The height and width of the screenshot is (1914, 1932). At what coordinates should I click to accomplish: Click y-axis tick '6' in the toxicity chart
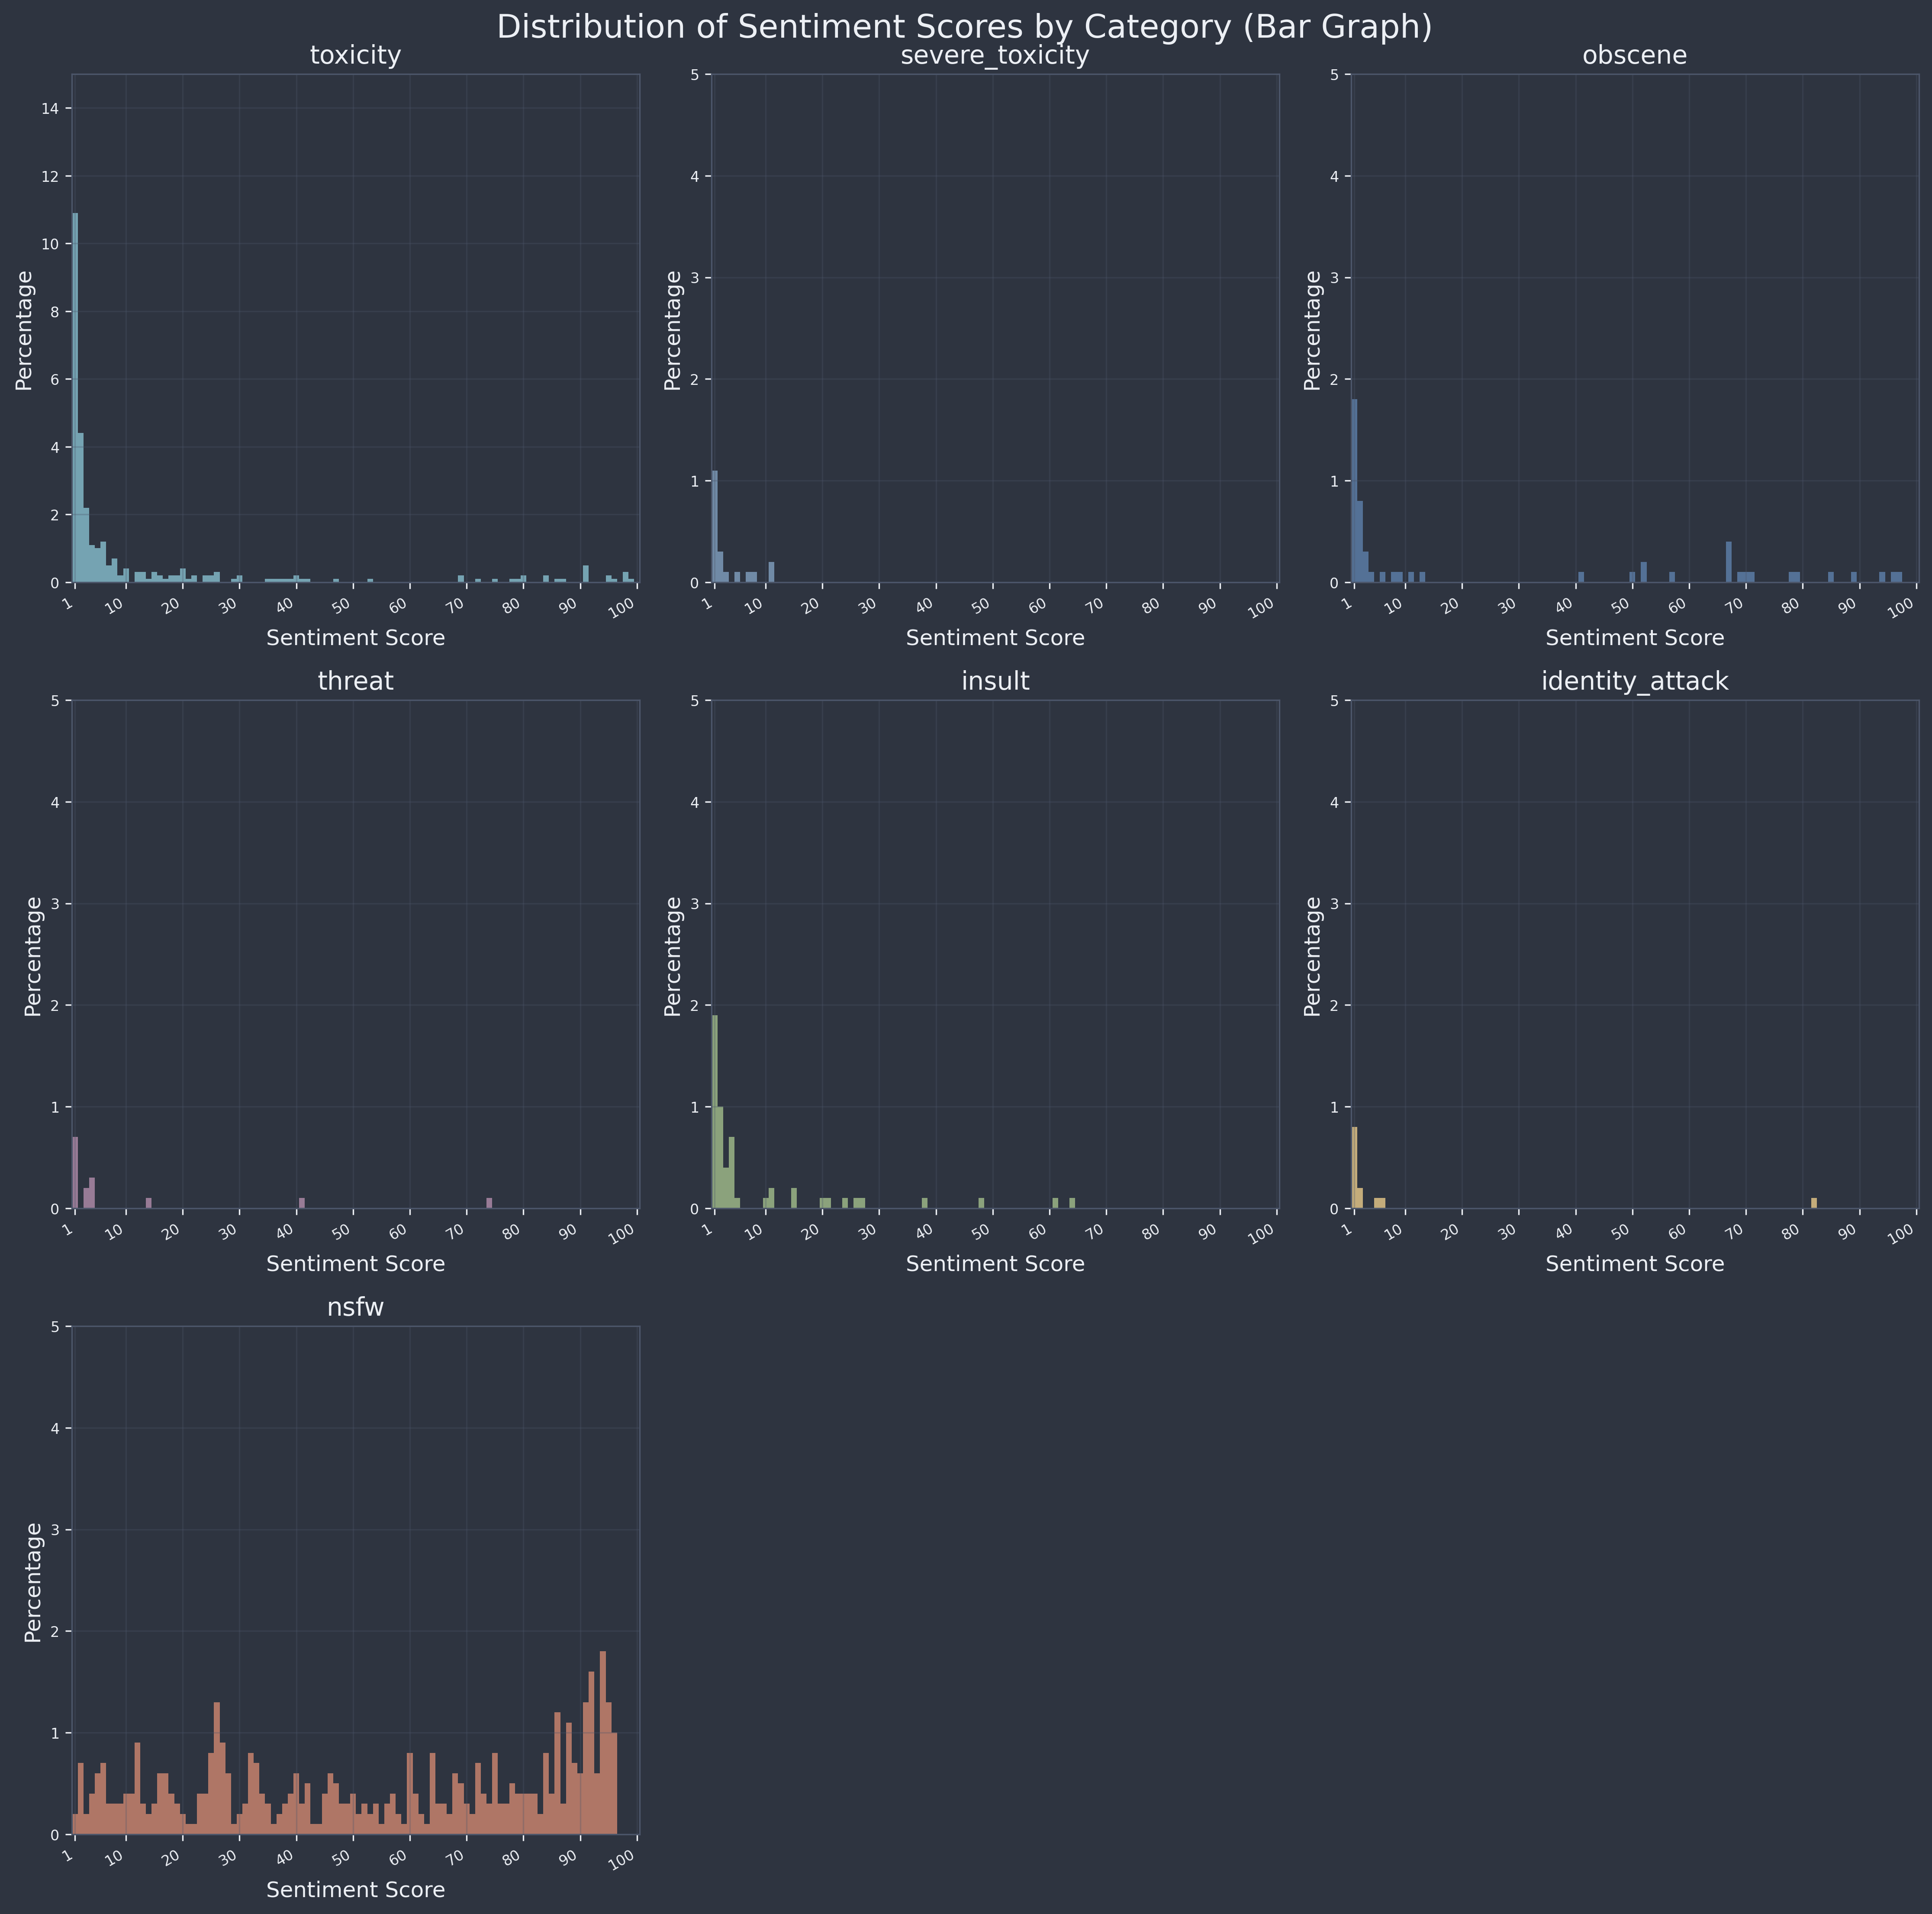[54, 380]
